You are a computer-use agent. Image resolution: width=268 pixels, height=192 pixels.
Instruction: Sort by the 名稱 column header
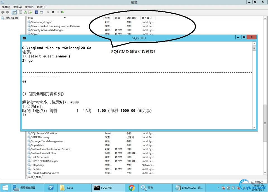(x=65, y=18)
